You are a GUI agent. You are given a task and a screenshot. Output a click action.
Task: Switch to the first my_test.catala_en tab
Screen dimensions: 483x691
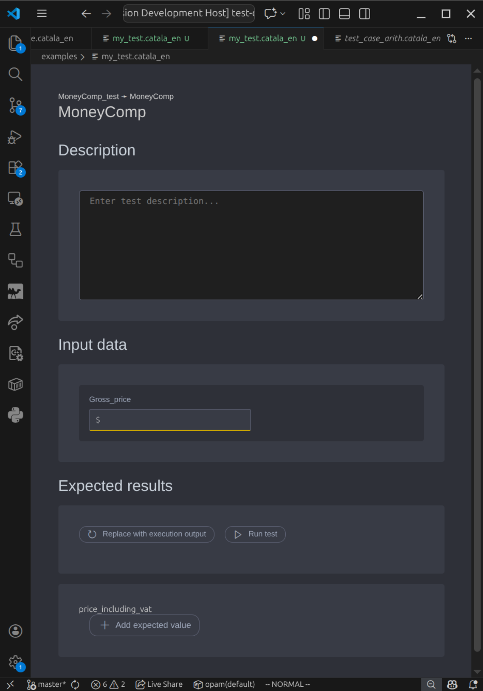[x=150, y=38]
